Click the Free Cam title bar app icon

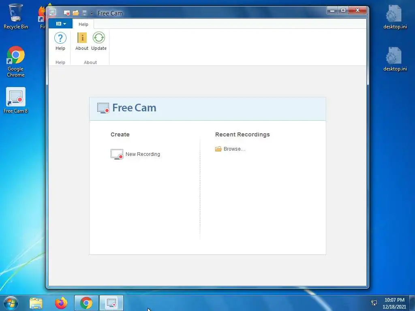pyautogui.click(x=53, y=13)
